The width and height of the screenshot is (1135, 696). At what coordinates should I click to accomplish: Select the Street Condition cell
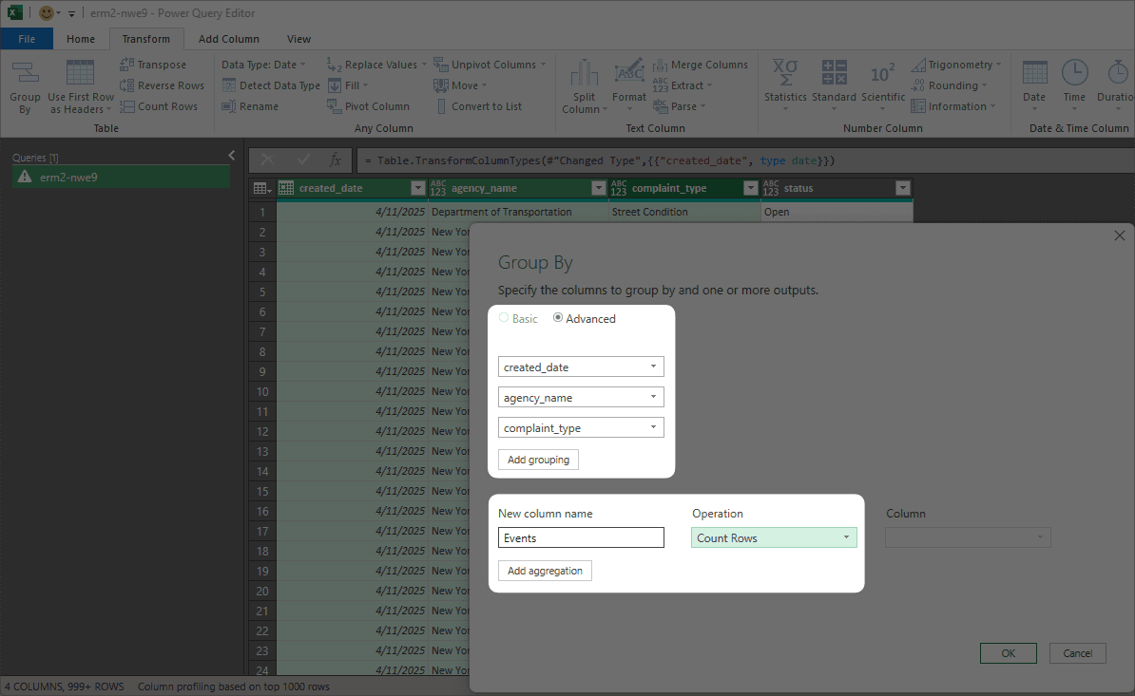click(684, 212)
